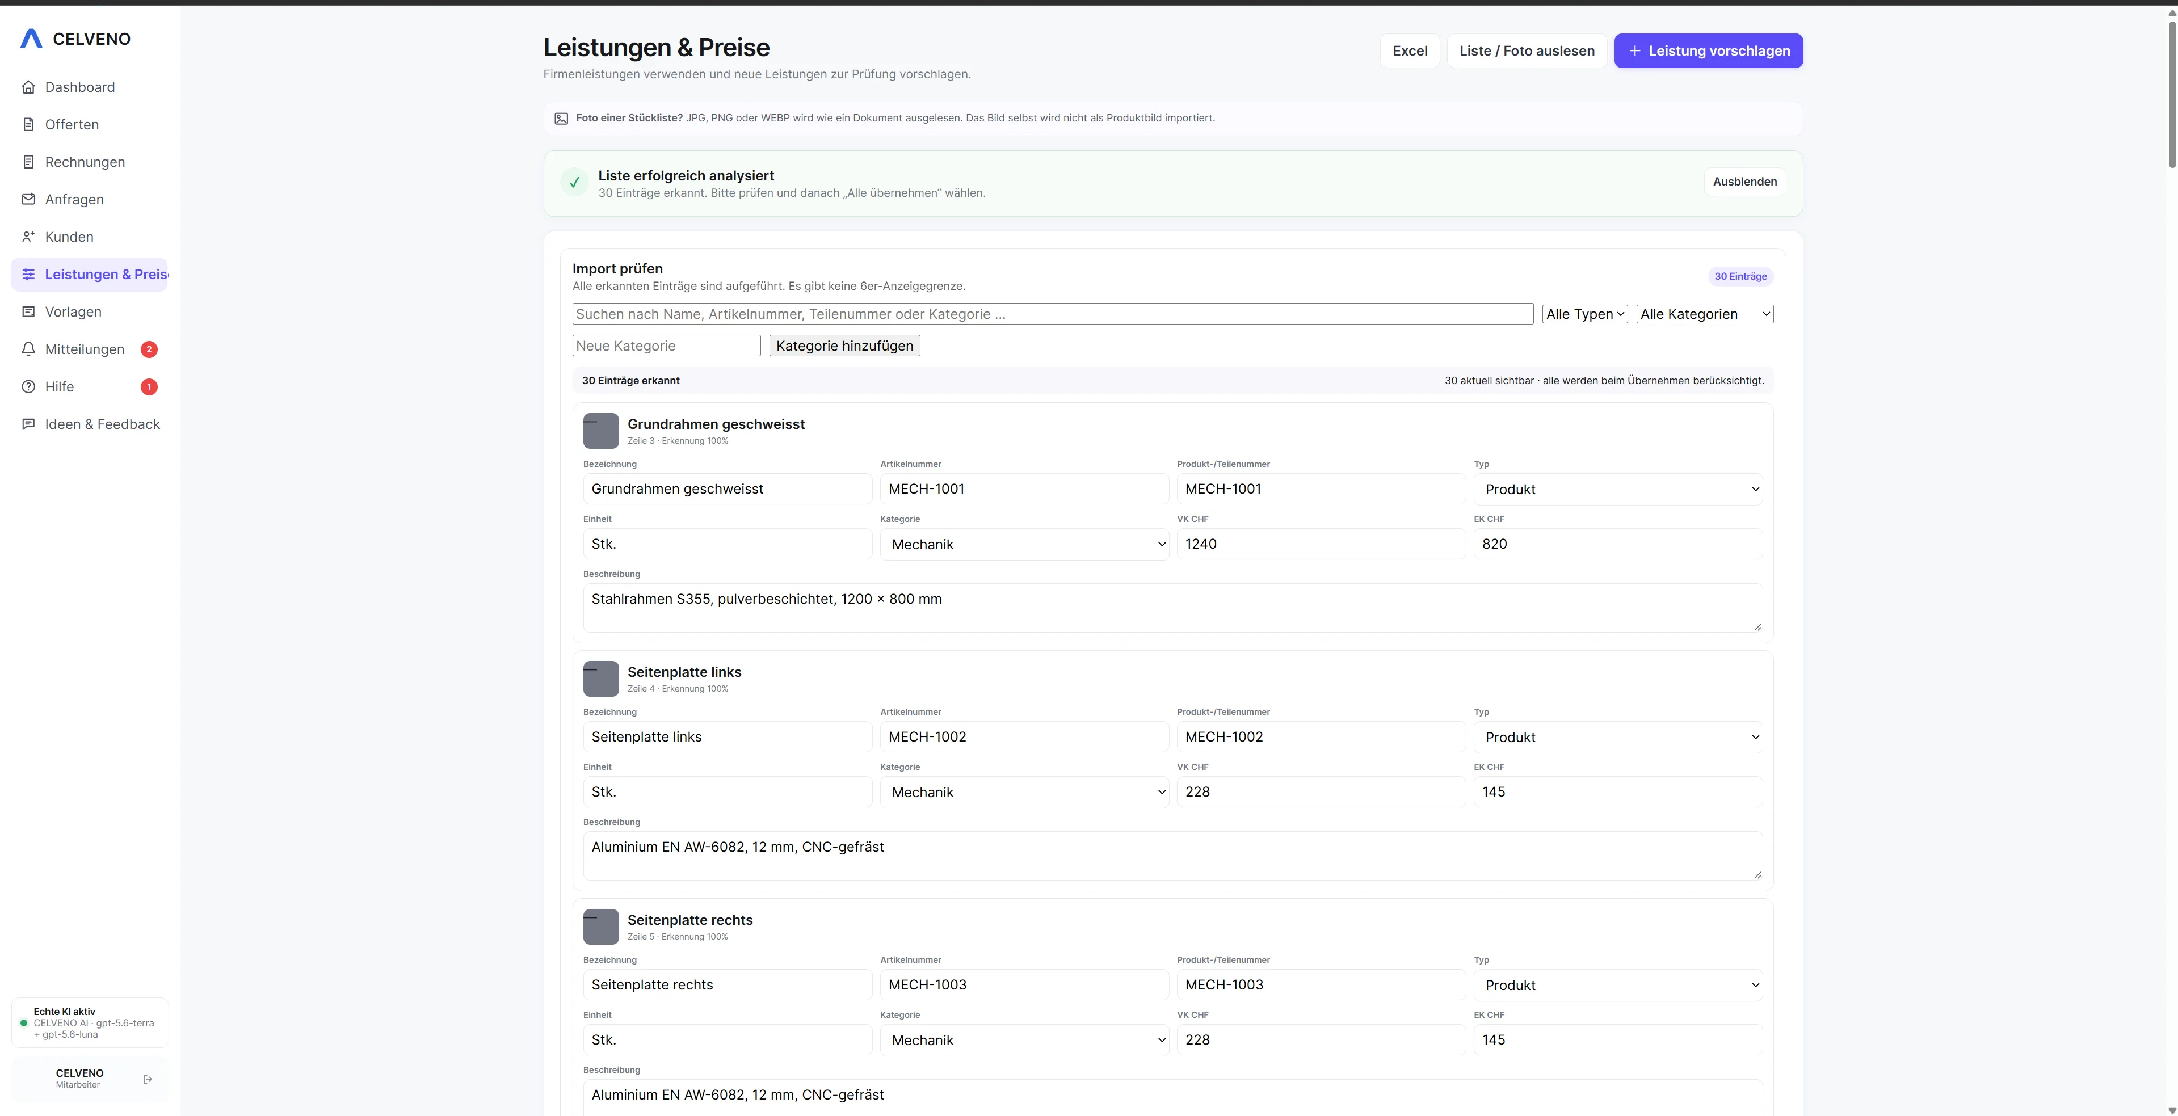Click the Seitenplatte rechts thumbnail placeholder
2178x1116 pixels.
coord(601,927)
